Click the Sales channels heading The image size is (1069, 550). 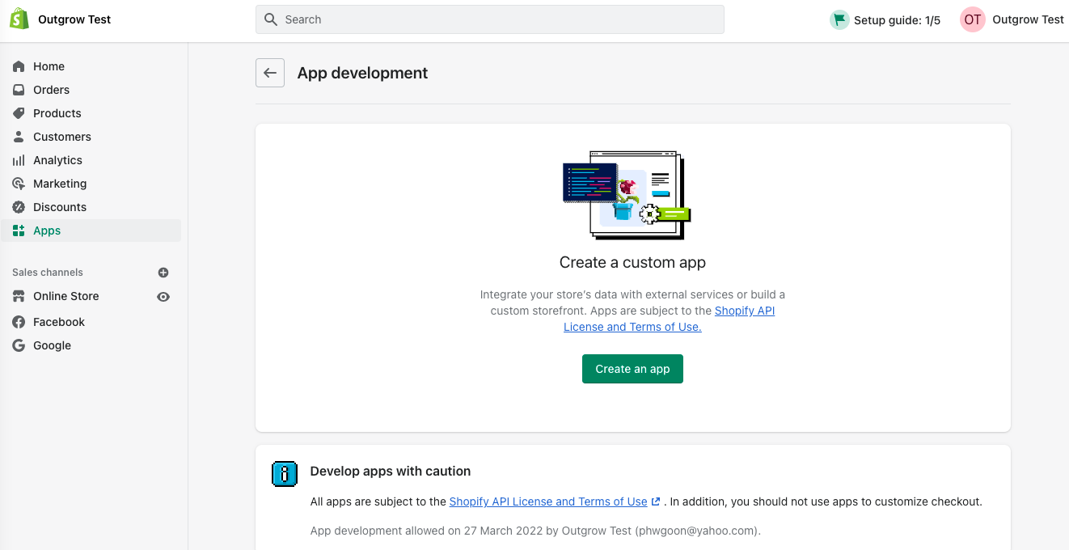(x=48, y=273)
